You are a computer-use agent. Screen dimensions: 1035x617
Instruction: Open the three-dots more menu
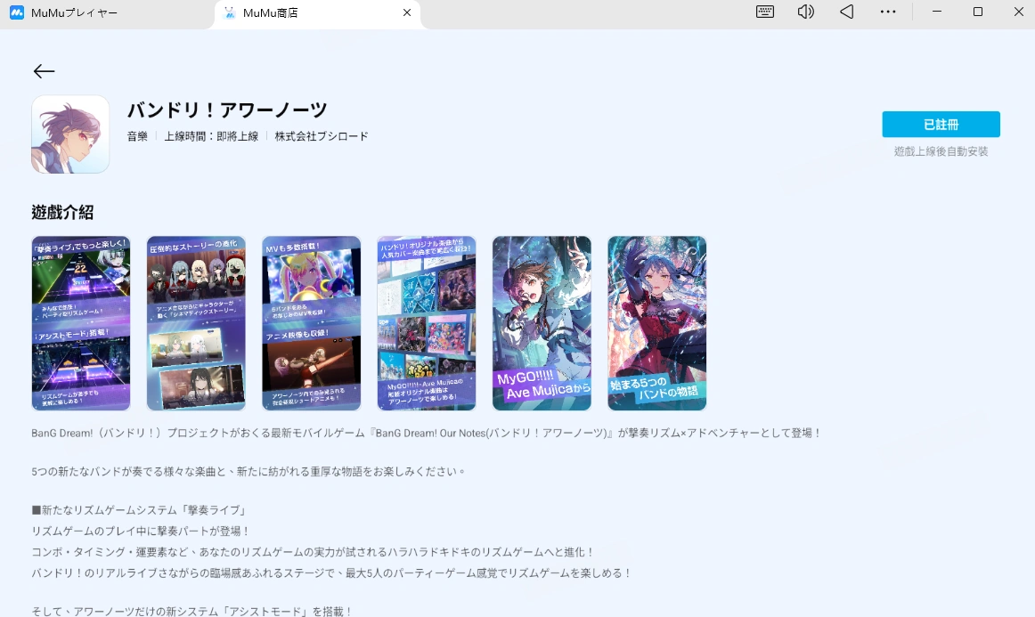pyautogui.click(x=888, y=12)
